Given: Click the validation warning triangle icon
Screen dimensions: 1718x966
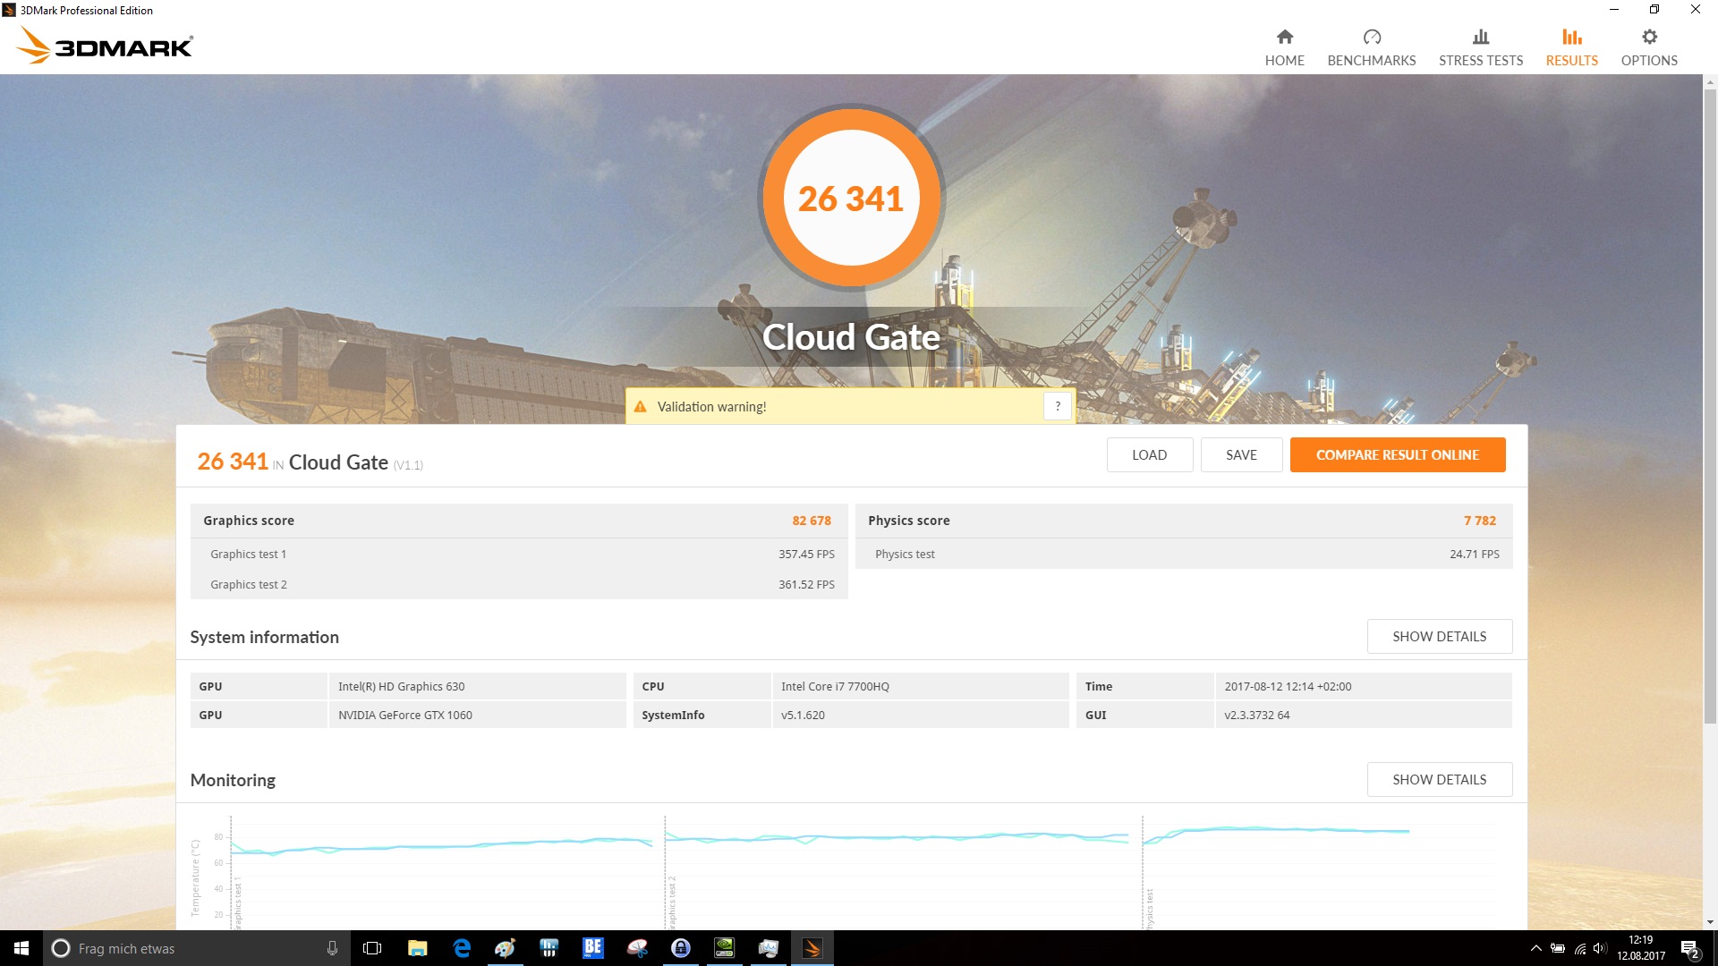Looking at the screenshot, I should click(x=640, y=407).
